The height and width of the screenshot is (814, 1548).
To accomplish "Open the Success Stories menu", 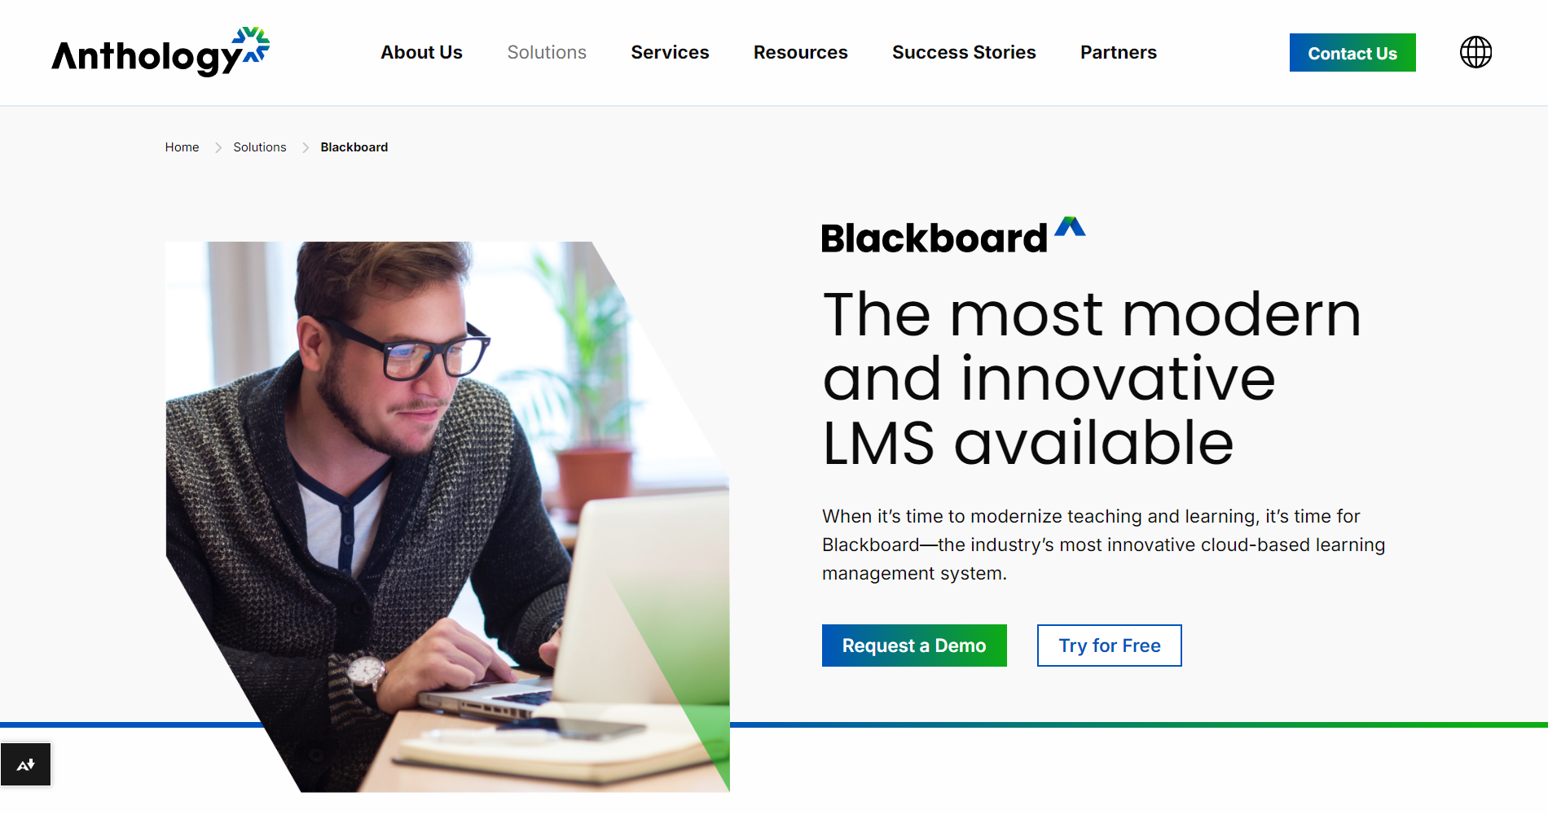I will coord(964,52).
